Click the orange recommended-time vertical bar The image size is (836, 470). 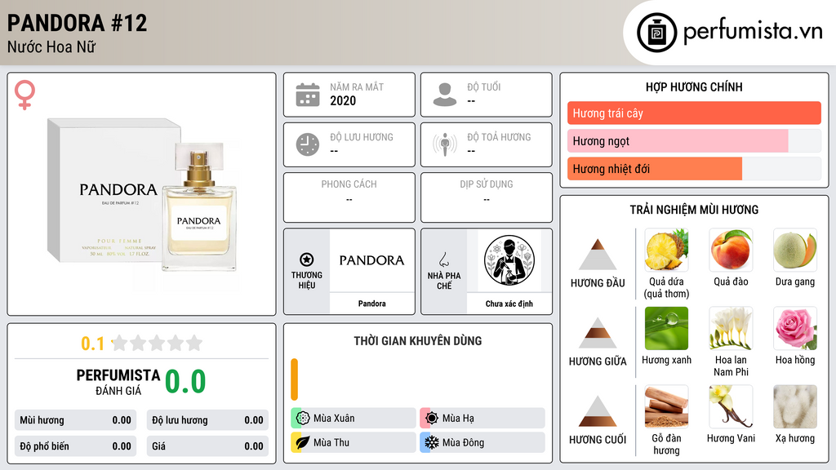pyautogui.click(x=294, y=379)
